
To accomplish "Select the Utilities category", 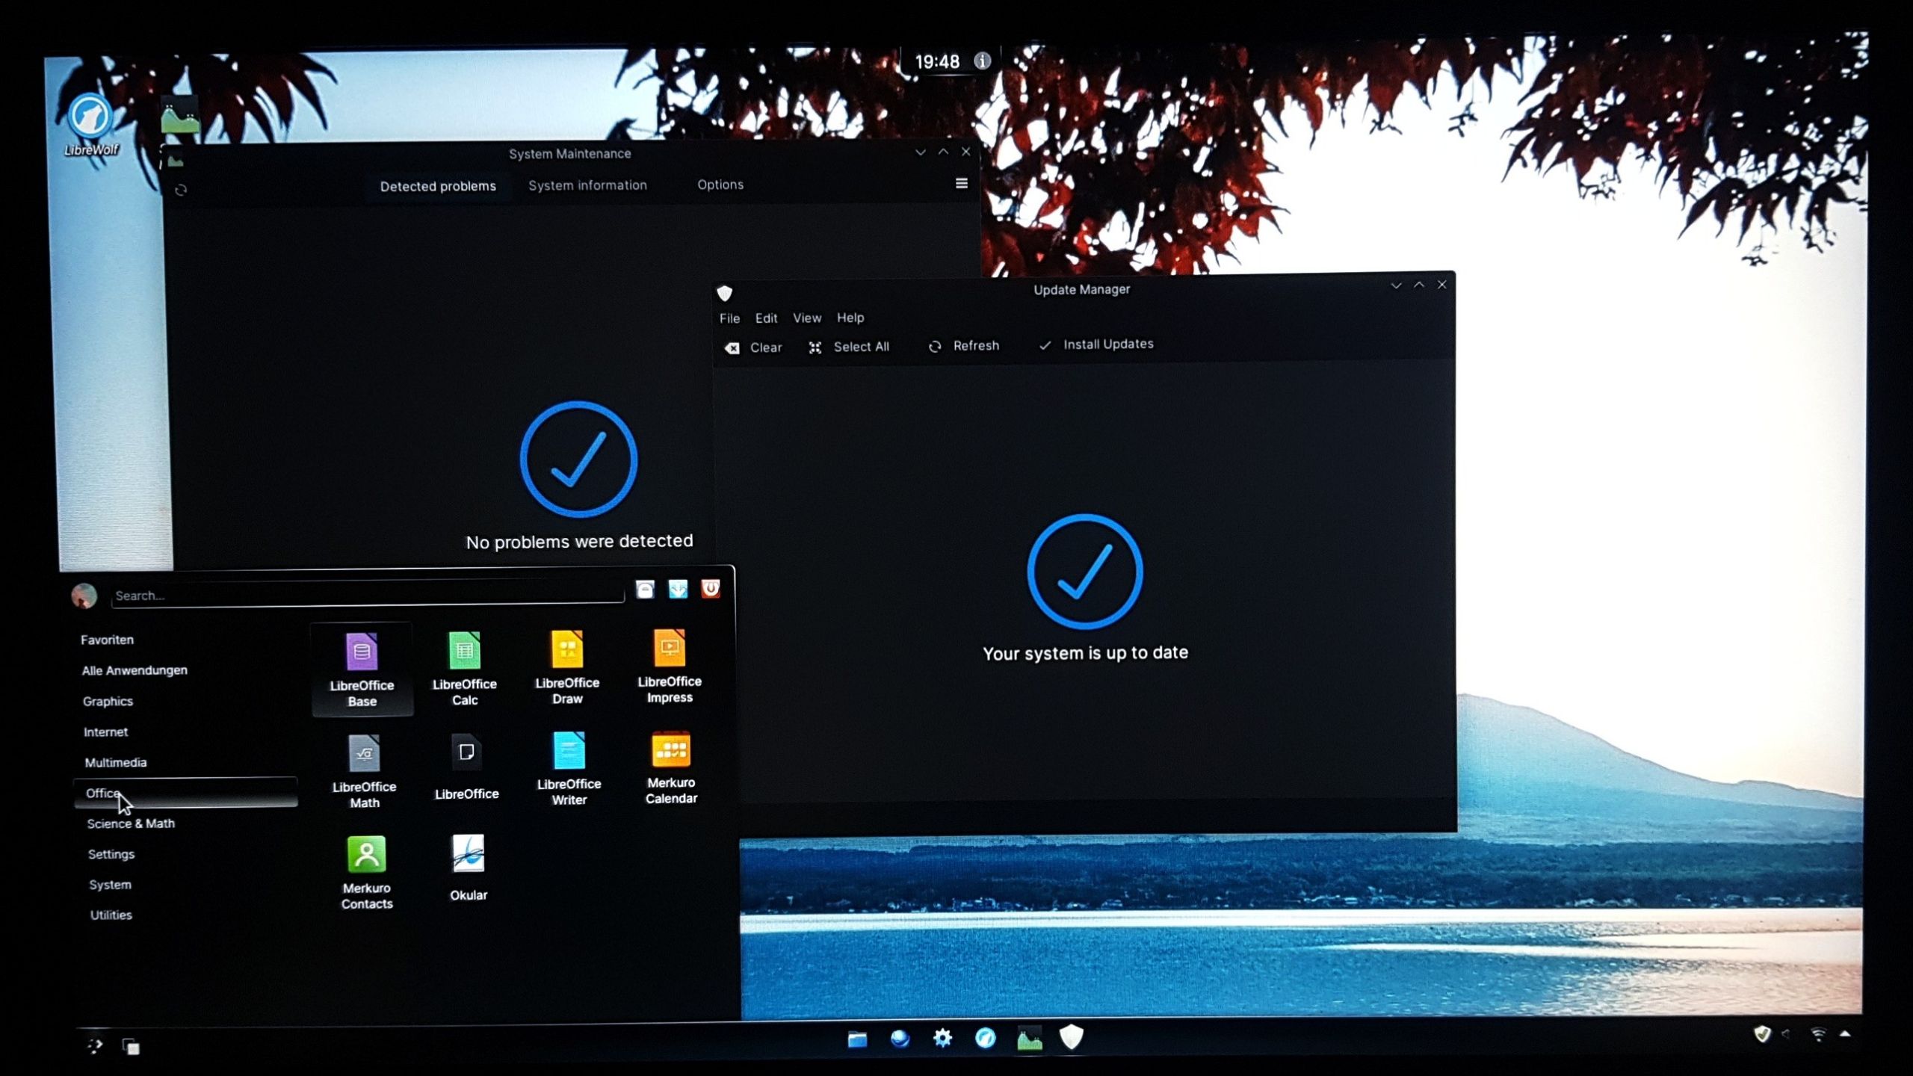I will pos(111,915).
